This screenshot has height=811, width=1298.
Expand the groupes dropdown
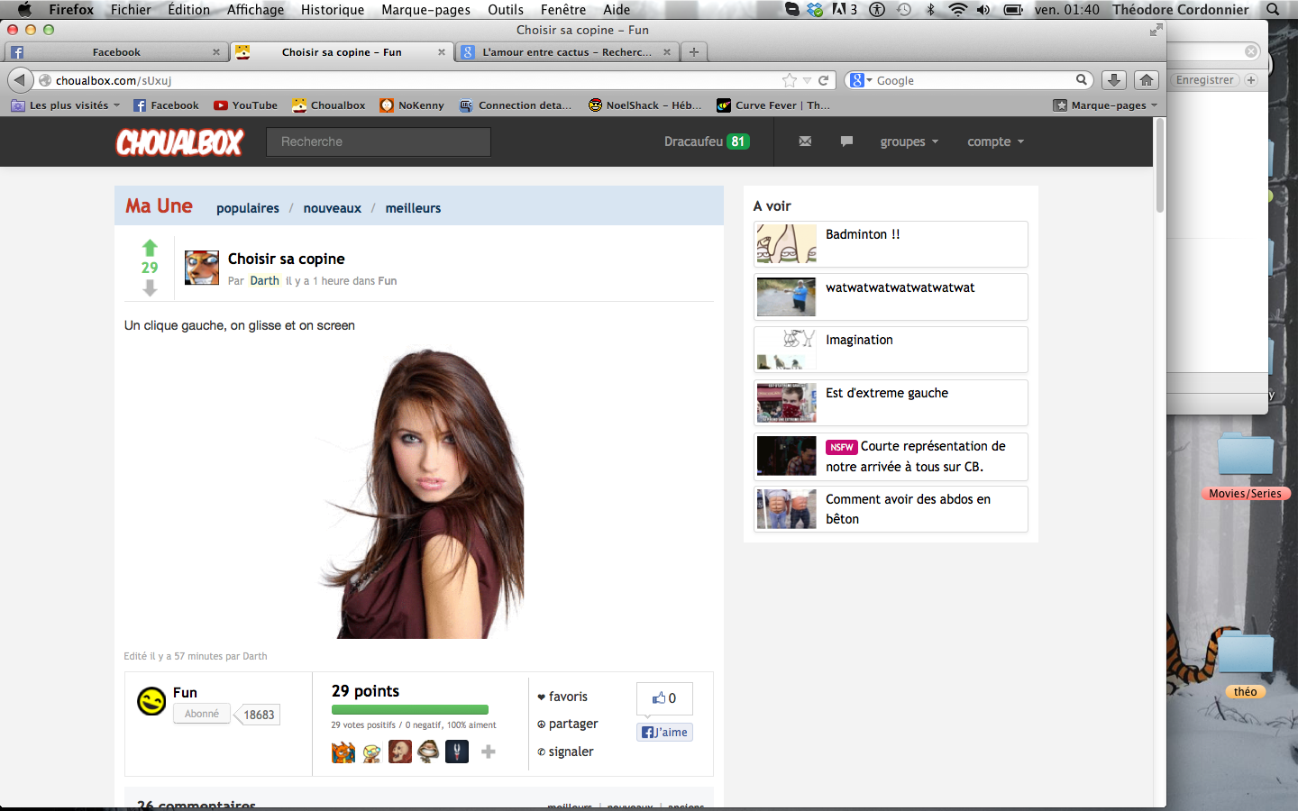tap(909, 141)
